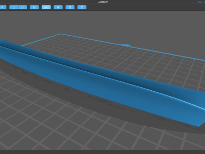205x154 pixels.
Task: Click the "untitled*" document title
Action: click(x=102, y=2)
